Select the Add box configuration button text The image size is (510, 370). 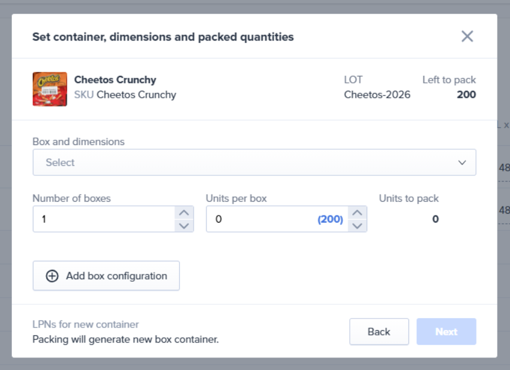[x=116, y=276]
